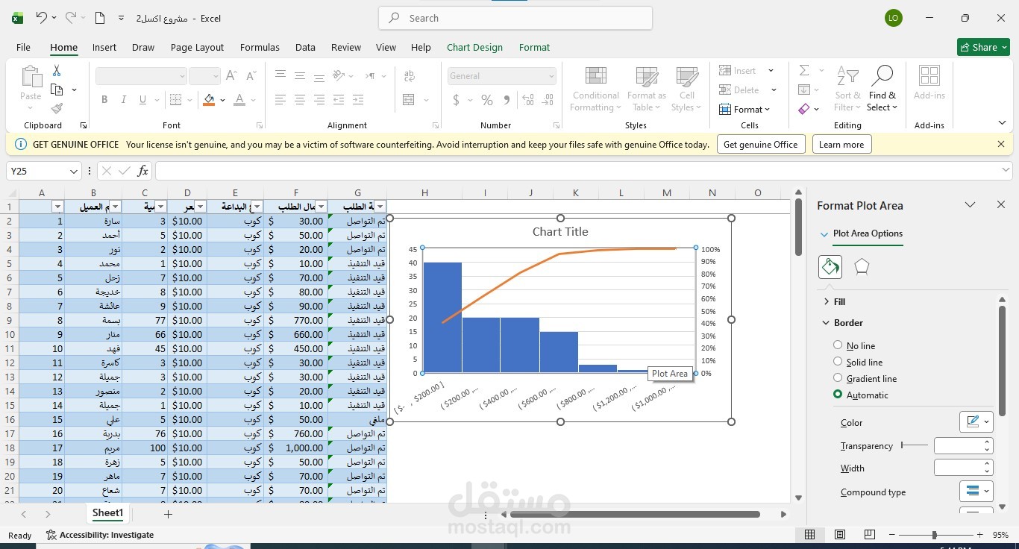Click the Get genuine Office button
This screenshot has width=1019, height=549.
pos(761,145)
